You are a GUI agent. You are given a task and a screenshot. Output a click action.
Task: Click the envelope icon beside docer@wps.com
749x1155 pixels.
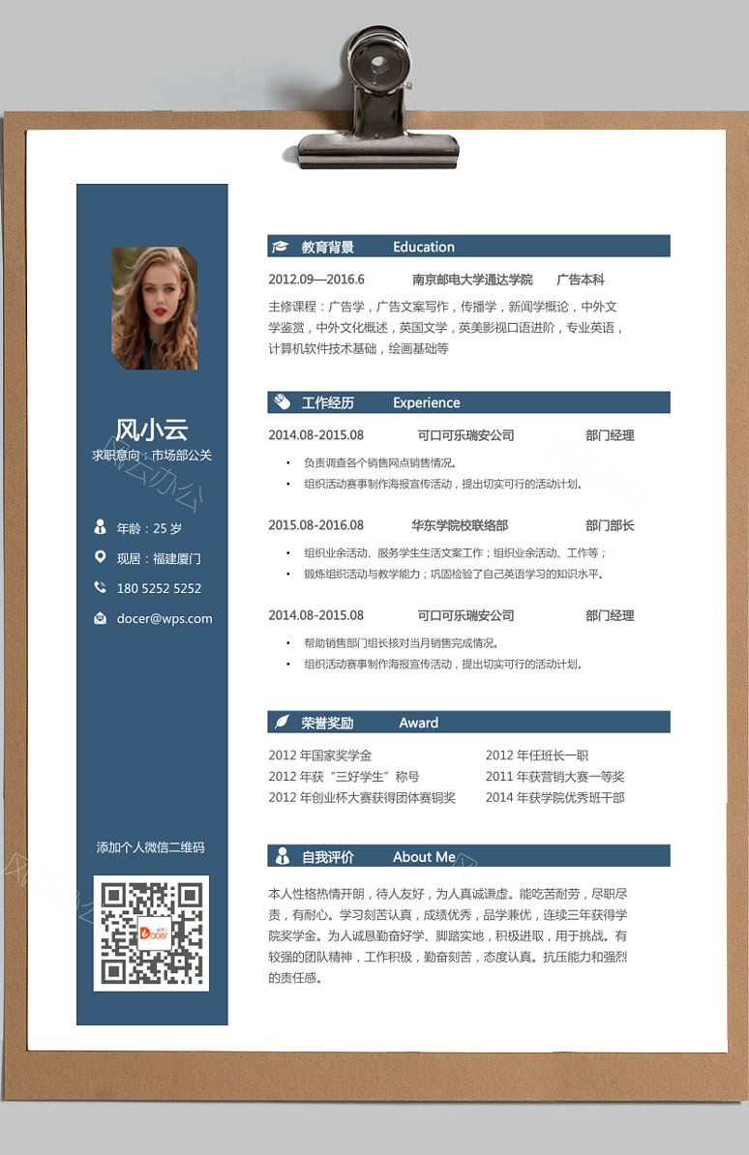[101, 618]
